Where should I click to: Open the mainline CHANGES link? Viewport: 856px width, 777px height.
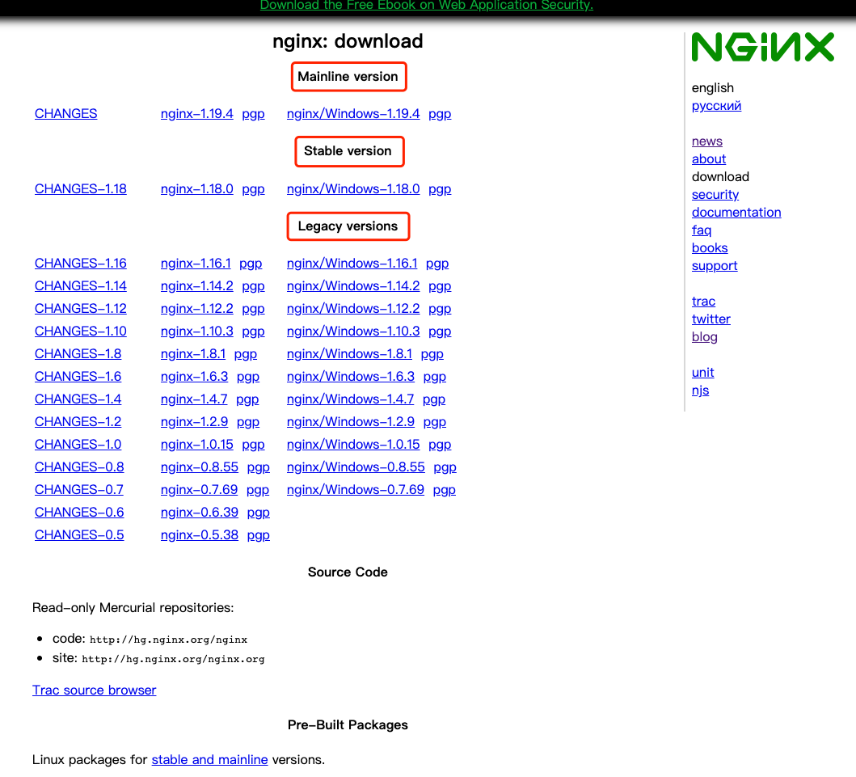pos(66,113)
